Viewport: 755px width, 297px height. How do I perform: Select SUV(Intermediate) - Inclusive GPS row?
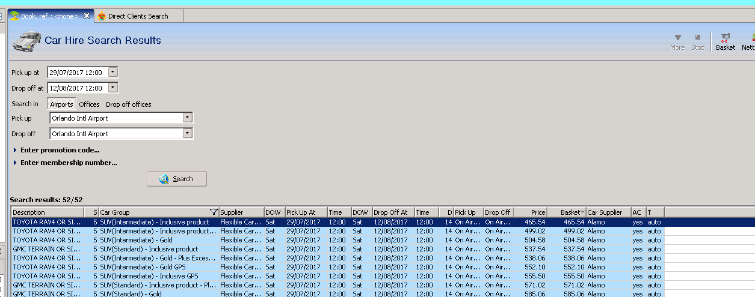point(337,276)
